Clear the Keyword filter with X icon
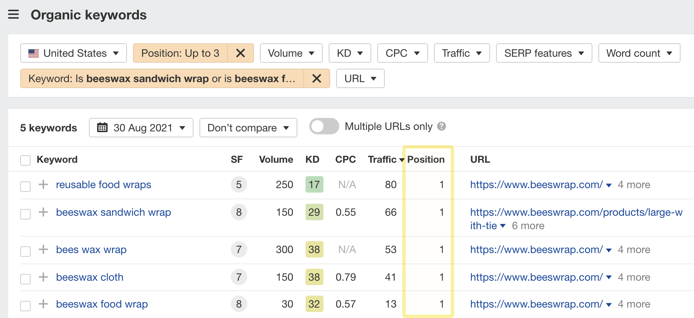This screenshot has height=318, width=694. 316,79
